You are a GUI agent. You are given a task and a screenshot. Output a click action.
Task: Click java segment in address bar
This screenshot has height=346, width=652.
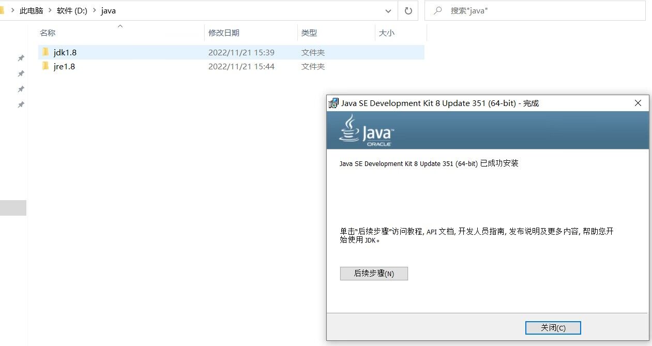click(108, 11)
